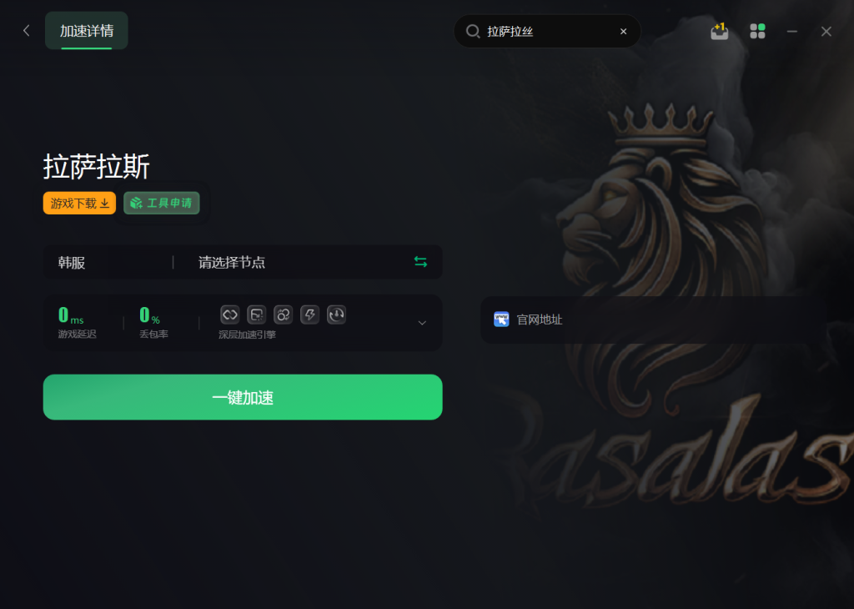Click the 游戏下载 download button

coord(79,204)
